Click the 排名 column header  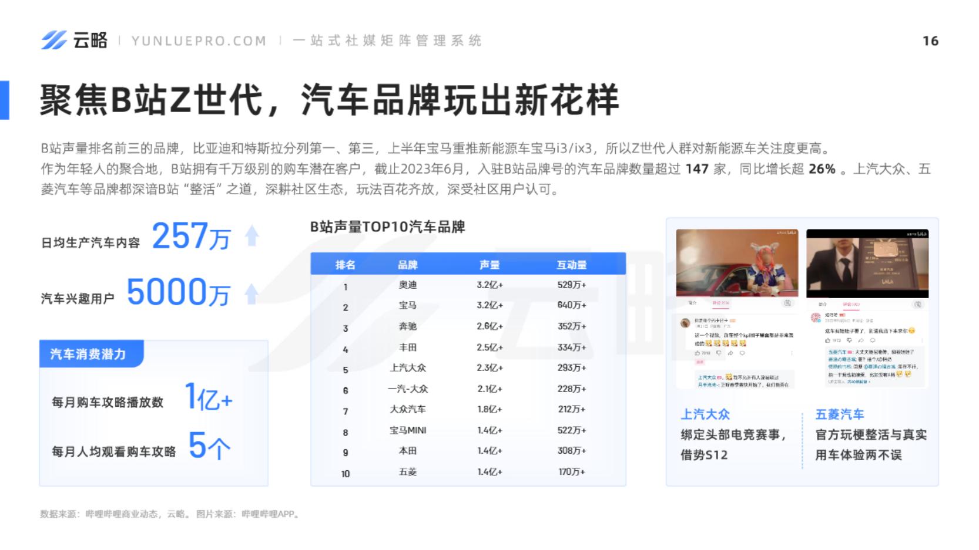coord(345,265)
